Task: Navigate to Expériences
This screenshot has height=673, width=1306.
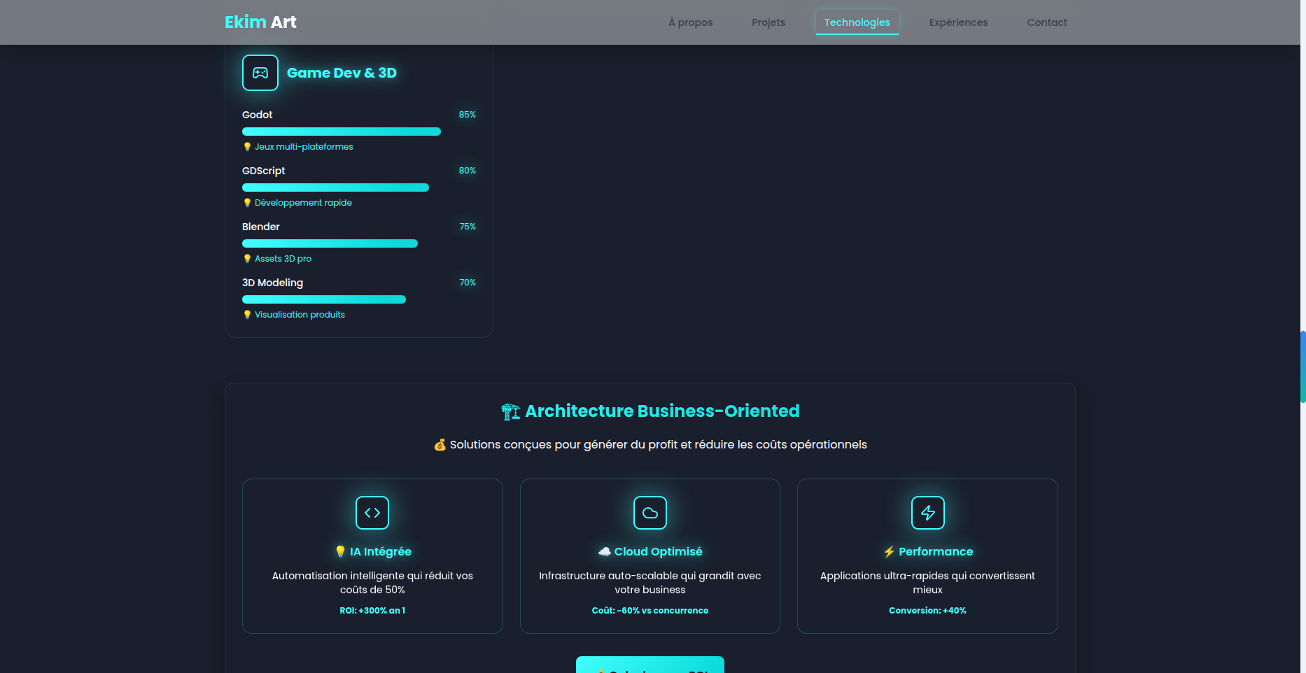Action: pyautogui.click(x=958, y=22)
